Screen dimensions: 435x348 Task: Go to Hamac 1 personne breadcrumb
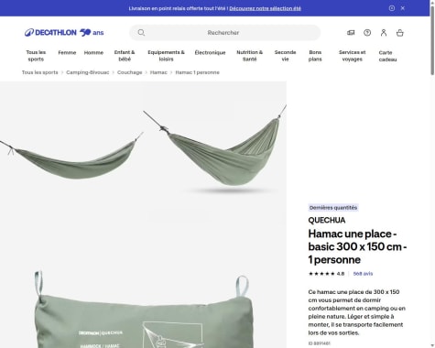tap(197, 72)
